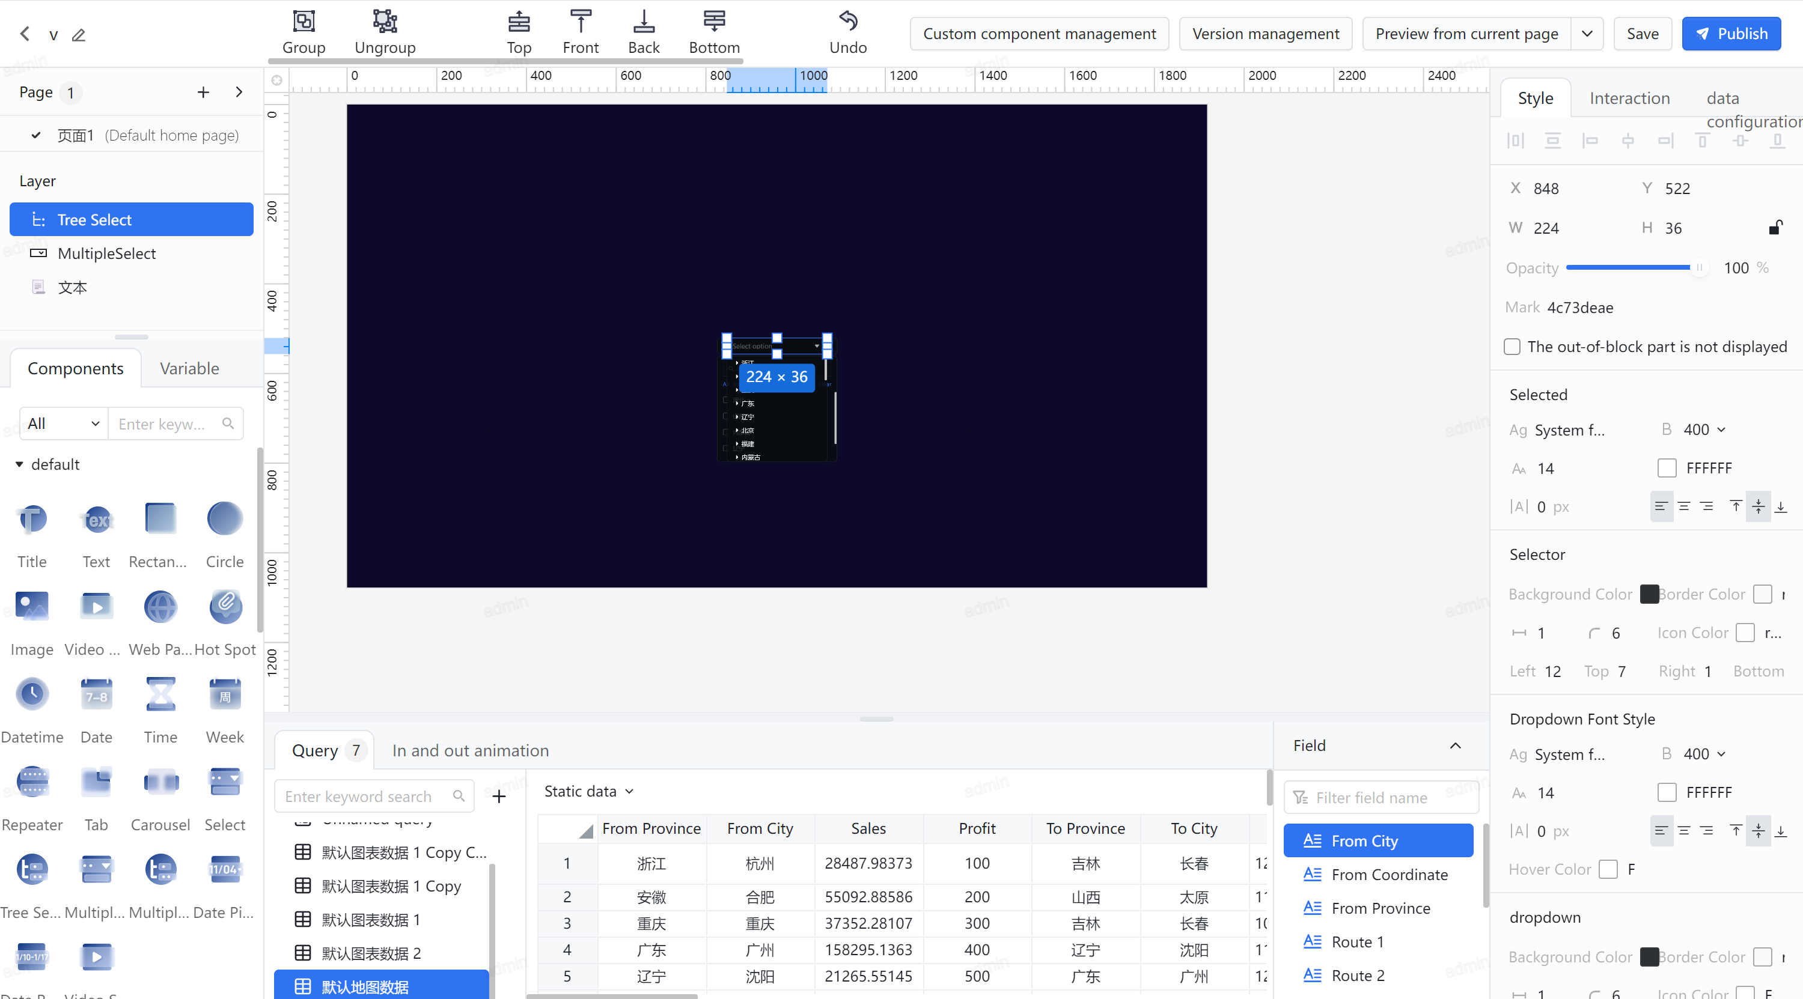1803x999 pixels.
Task: Select the Rectangle component icon
Action: (160, 518)
